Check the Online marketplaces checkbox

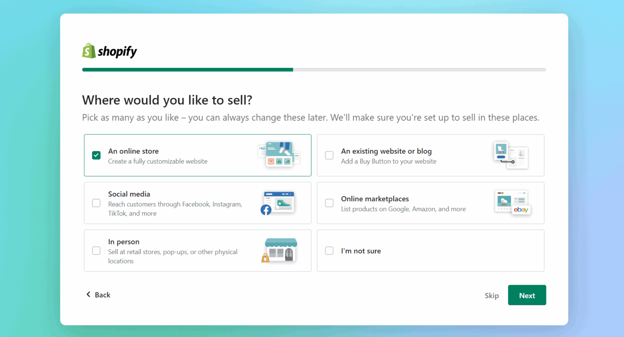tap(329, 203)
